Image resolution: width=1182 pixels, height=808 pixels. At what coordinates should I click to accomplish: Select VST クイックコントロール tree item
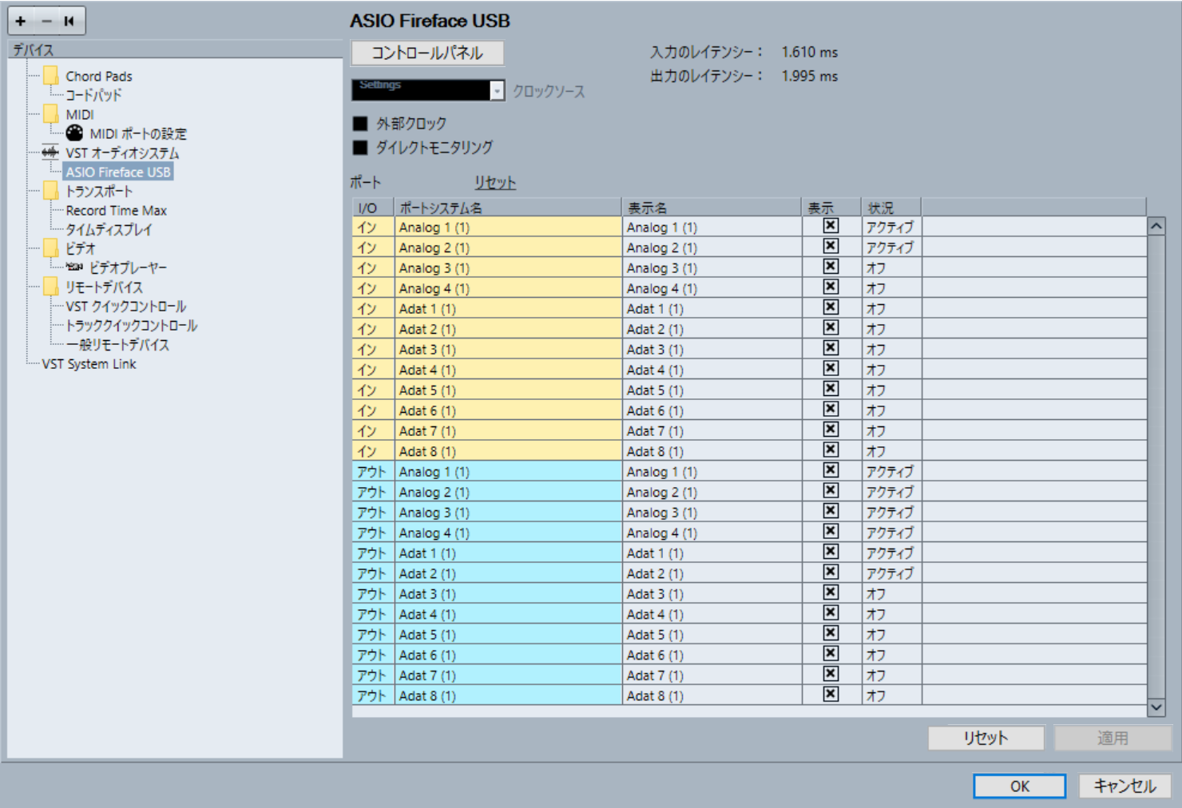(125, 306)
